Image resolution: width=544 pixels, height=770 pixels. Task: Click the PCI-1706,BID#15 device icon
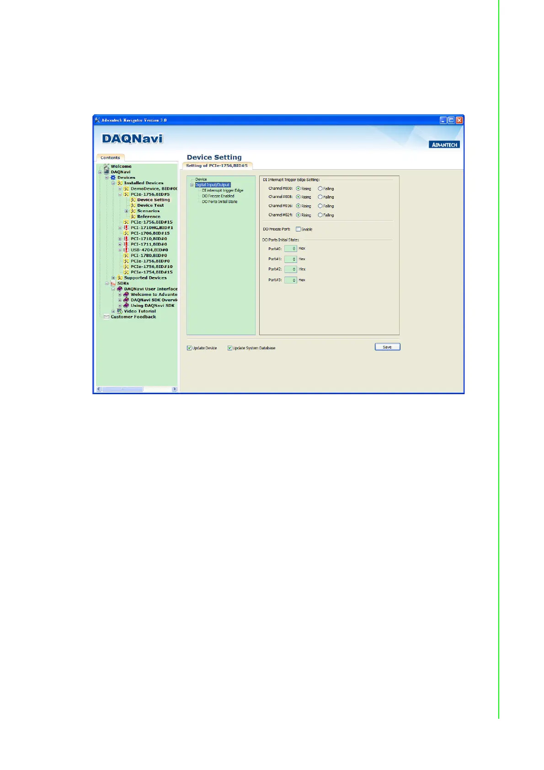(126, 233)
